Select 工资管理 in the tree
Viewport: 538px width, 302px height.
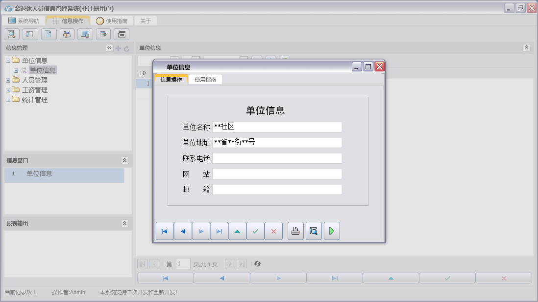coord(35,90)
